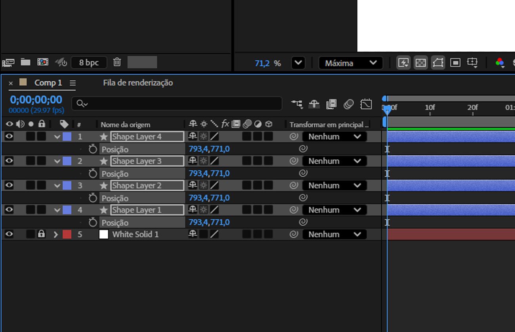The image size is (515, 332).
Task: Collapse Shape Layer 4 properties
Action: point(57,137)
